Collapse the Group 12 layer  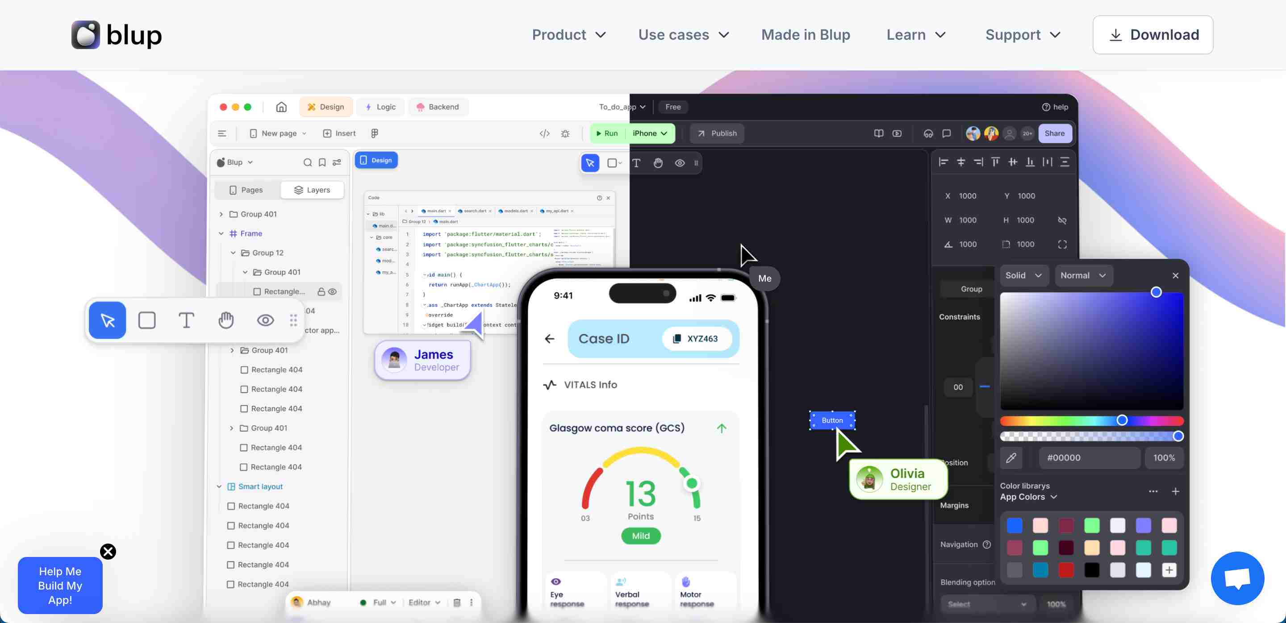click(233, 253)
